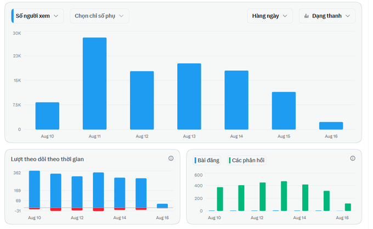The height and width of the screenshot is (229, 373).
Task: Click the 7.5K axis label
Action: pos(17,105)
